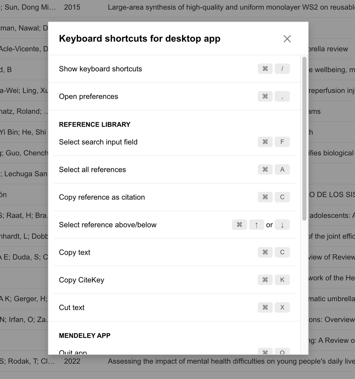Viewport: 355px width, 379px height.
Task: Click the command key icon in Copy reference as citation row
Action: (x=265, y=197)
